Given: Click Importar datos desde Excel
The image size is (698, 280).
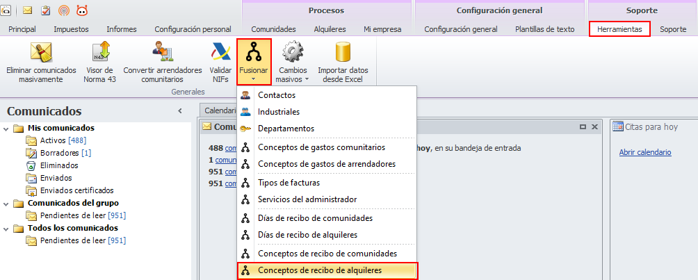Looking at the screenshot, I should (x=343, y=63).
